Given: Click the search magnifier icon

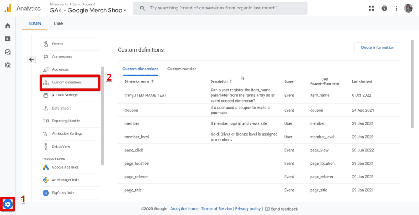Looking at the screenshot, I should (142, 8).
